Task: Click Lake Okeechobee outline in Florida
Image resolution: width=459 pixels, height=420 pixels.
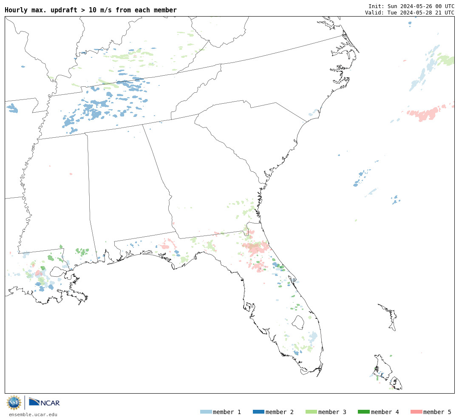Action: 299,323
